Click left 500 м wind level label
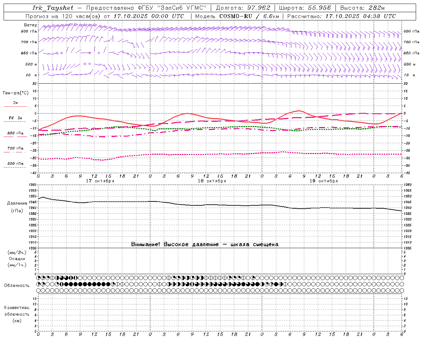The width and height of the screenshot is (421, 337). click(x=32, y=64)
